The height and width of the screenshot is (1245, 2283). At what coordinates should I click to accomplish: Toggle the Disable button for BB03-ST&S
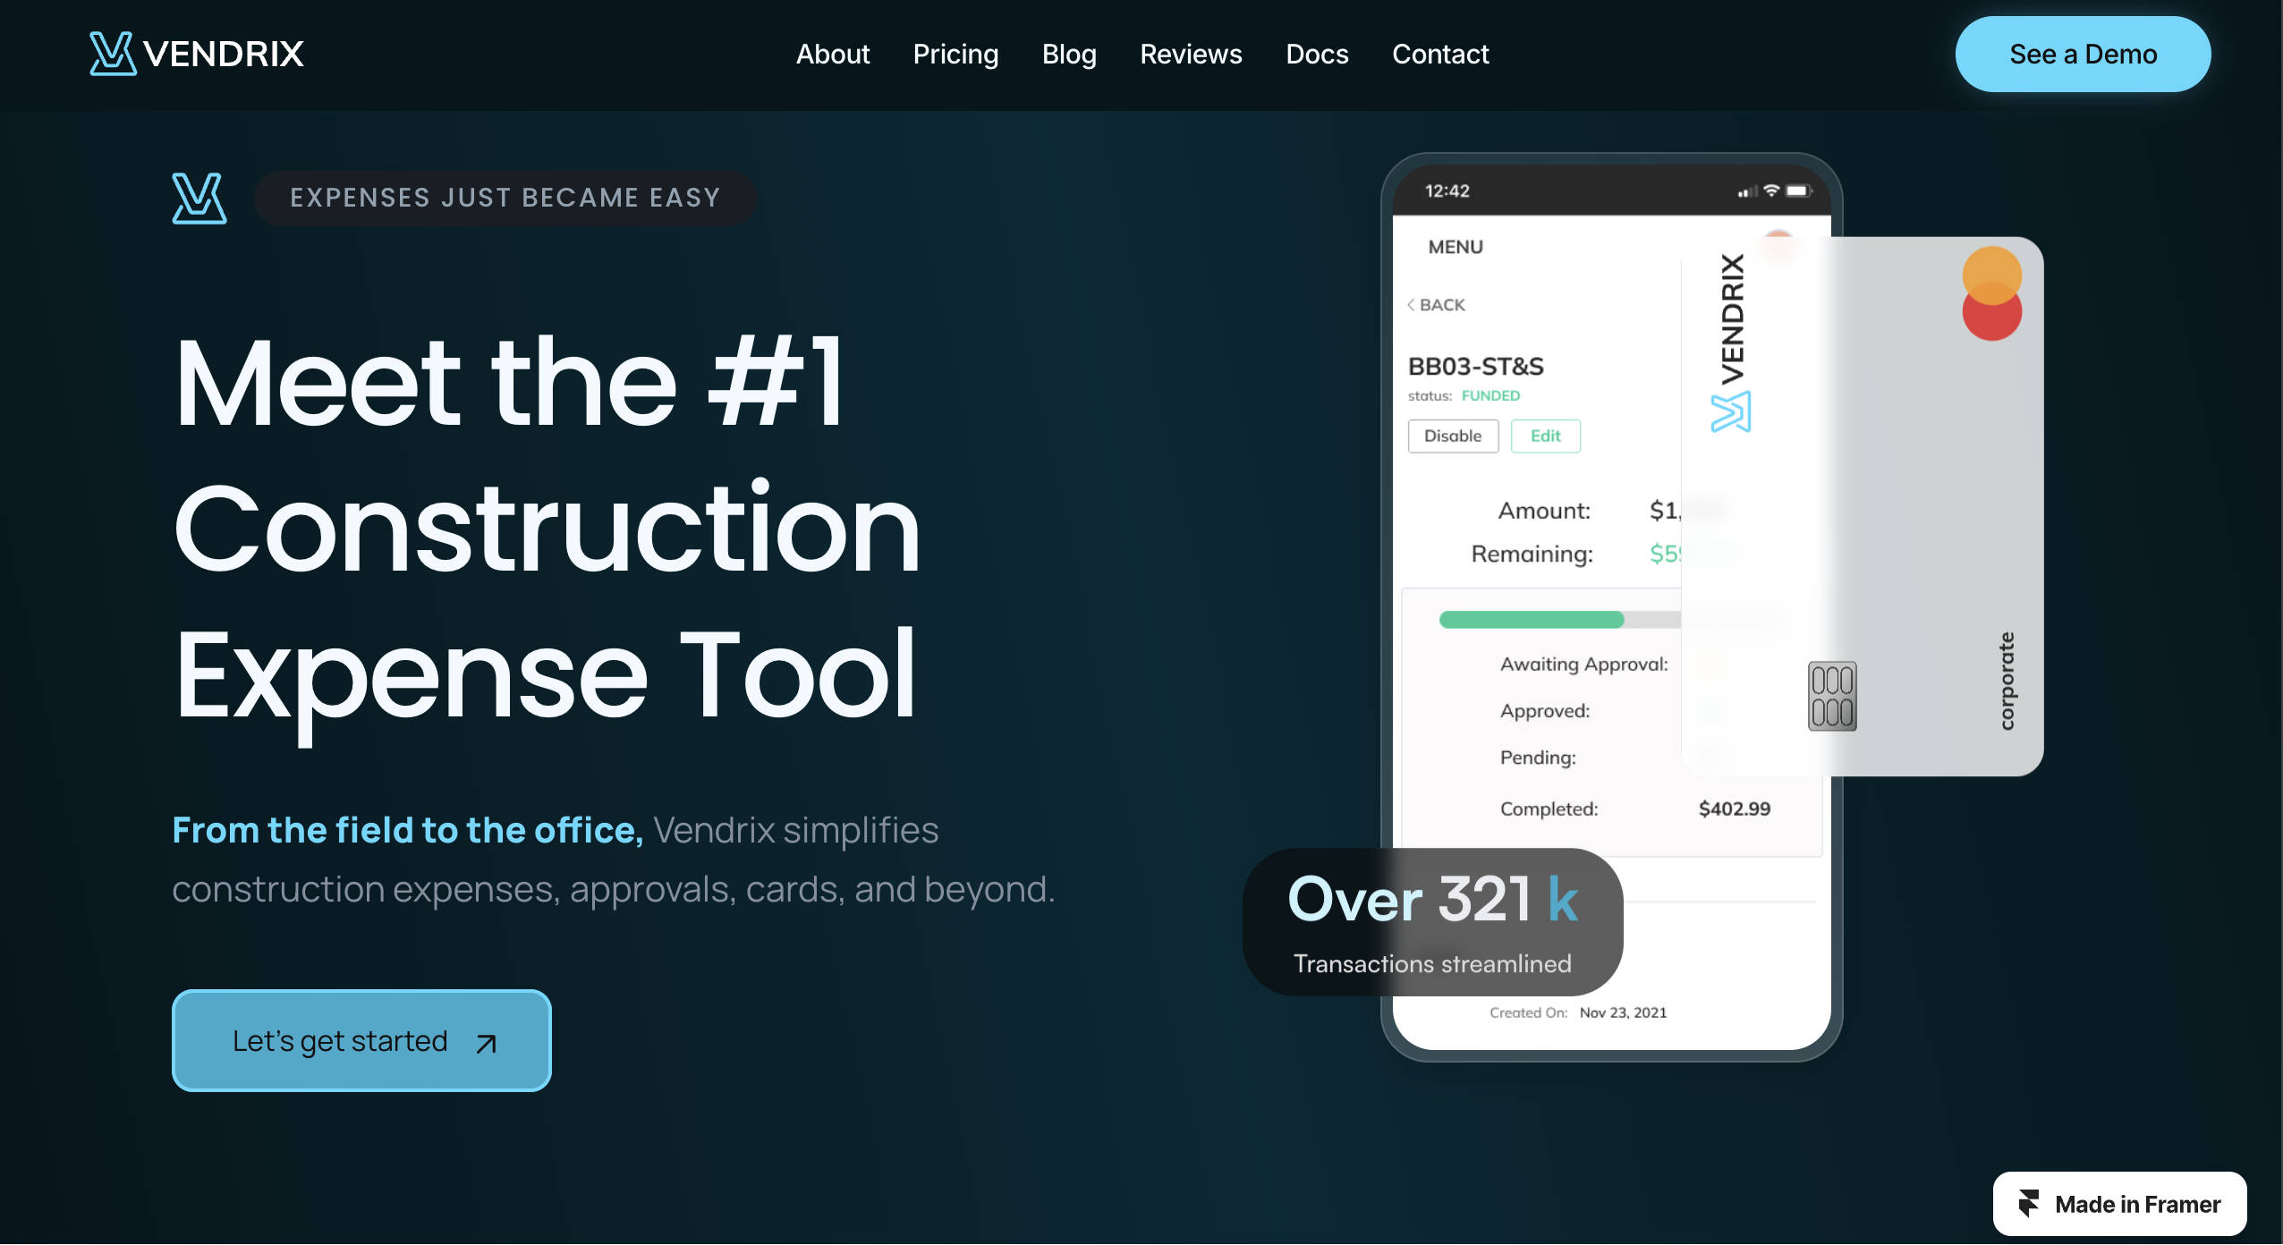coord(1452,436)
